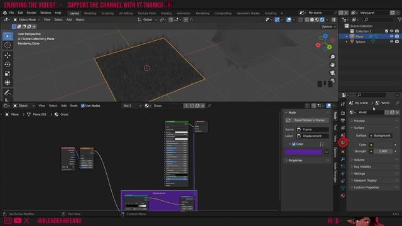
Task: Open the orange Object properties tab
Action: coord(343,152)
